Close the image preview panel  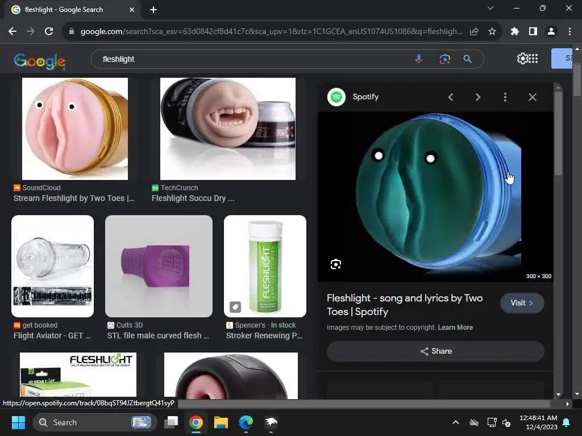pyautogui.click(x=532, y=97)
